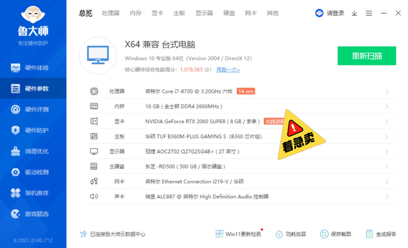Screen dimensions: 408x248
Task: Click the motherboard icon
Action: (94, 136)
